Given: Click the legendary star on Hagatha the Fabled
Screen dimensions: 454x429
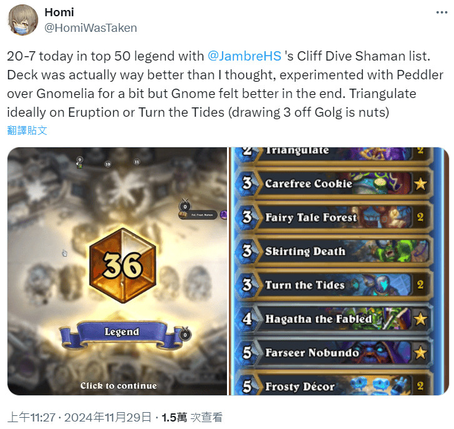Looking at the screenshot, I should click(420, 319).
